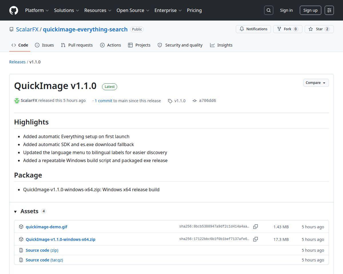Open the Security and quality tab

(x=180, y=45)
